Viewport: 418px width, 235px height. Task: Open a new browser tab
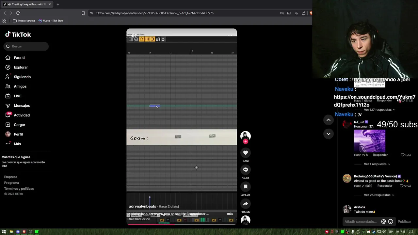click(58, 4)
